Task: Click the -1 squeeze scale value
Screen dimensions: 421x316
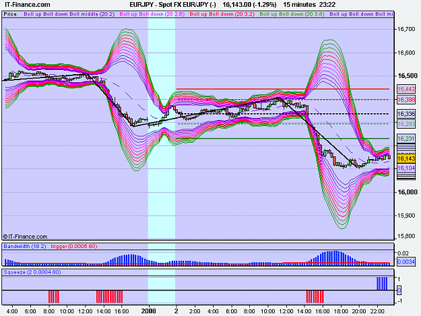Action: [399, 301]
